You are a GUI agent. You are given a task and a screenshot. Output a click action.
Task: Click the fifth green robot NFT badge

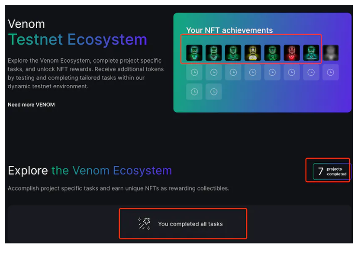(x=272, y=53)
